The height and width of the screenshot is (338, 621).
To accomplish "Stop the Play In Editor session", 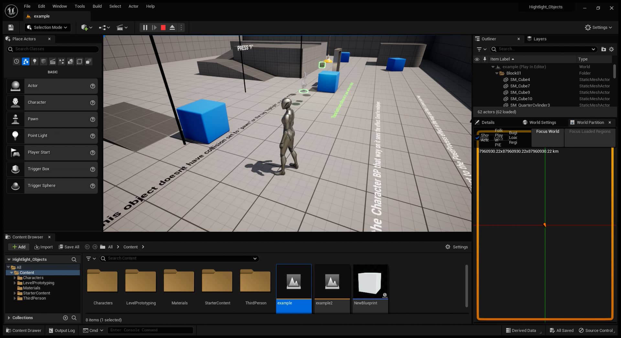I will tap(163, 27).
